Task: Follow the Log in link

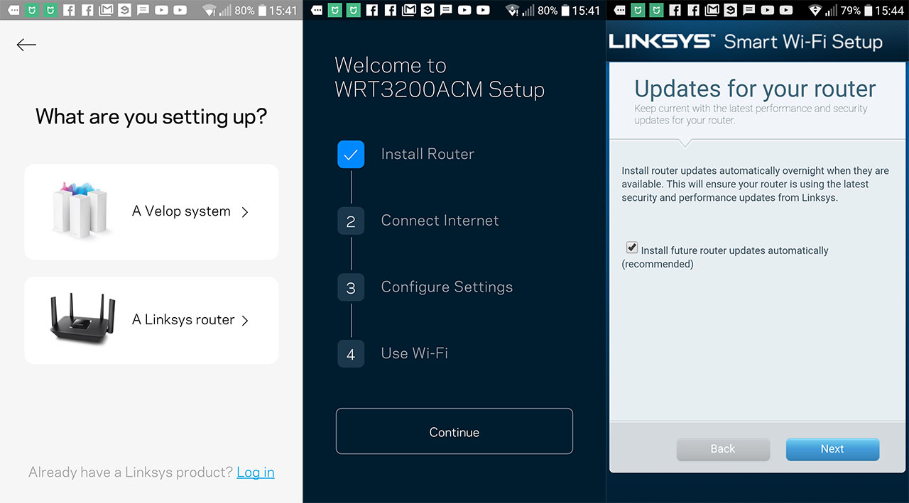Action: pos(256,472)
